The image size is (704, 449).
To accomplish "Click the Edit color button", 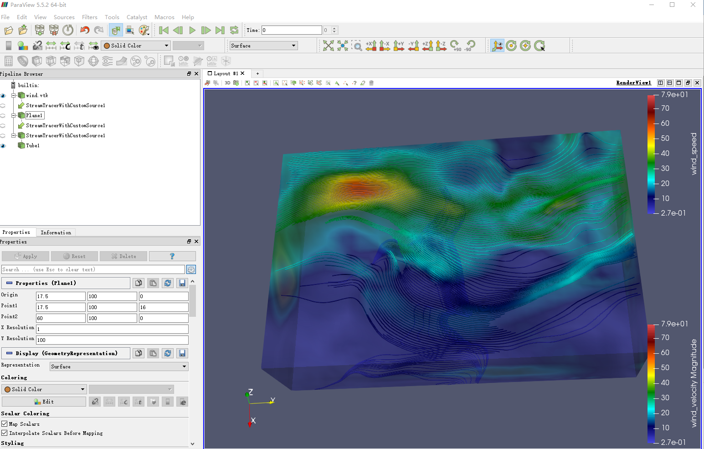I will [x=44, y=402].
